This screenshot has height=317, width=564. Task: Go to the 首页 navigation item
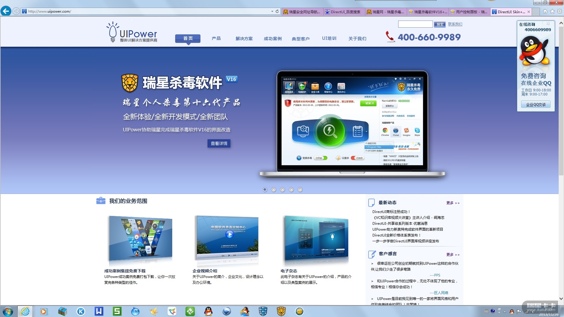coord(188,38)
